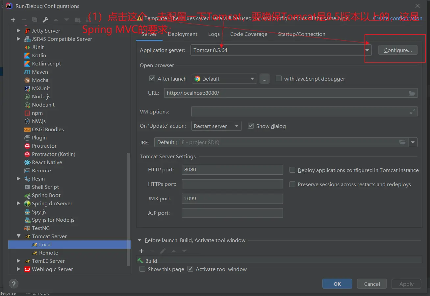
Task: Click browser ellipsis browse button
Action: point(264,79)
